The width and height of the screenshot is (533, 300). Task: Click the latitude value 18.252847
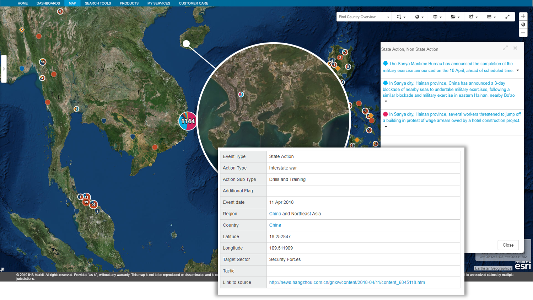280,236
